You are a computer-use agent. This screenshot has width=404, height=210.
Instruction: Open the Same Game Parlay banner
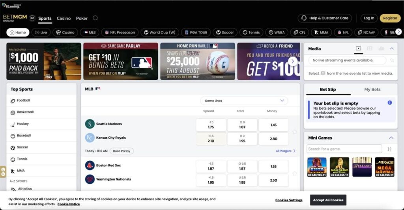[121, 61]
